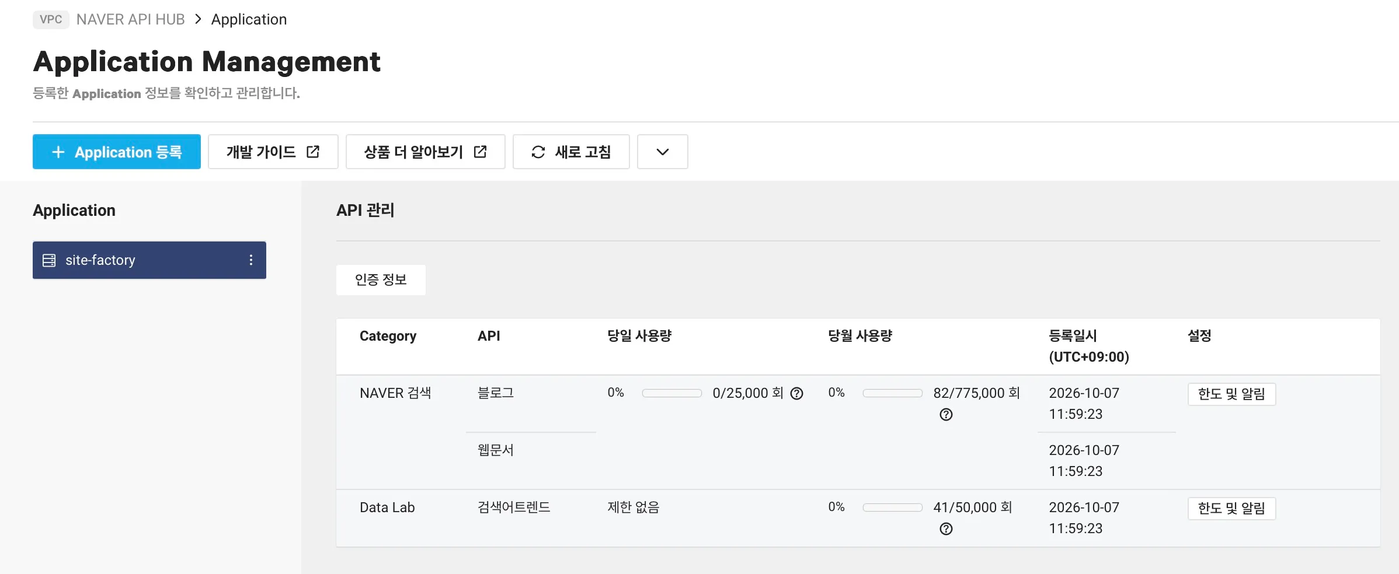Click the 블로그 daily usage progress bar
Viewport: 1399px width, 574px height.
click(x=672, y=393)
